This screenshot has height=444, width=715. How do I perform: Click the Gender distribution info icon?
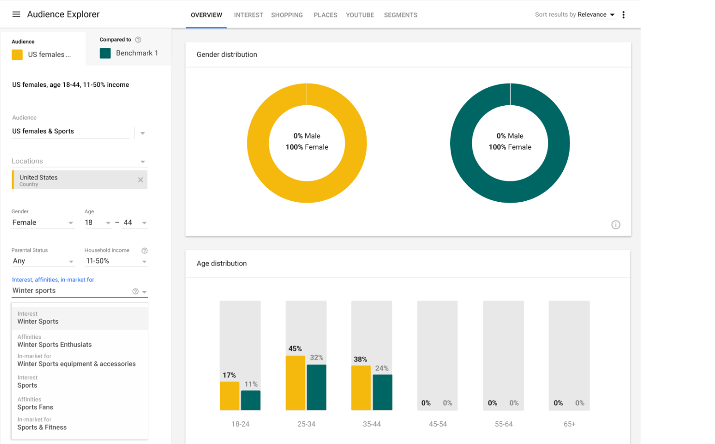[615, 225]
